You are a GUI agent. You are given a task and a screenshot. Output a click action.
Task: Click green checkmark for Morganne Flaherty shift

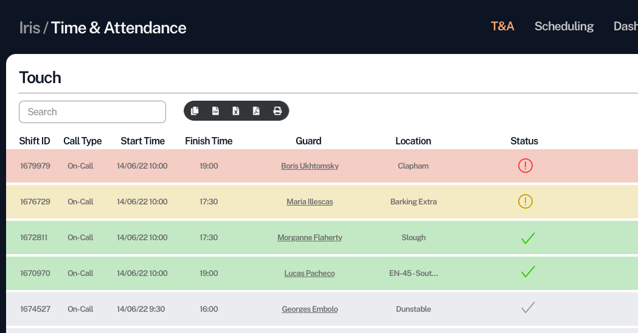(x=528, y=238)
